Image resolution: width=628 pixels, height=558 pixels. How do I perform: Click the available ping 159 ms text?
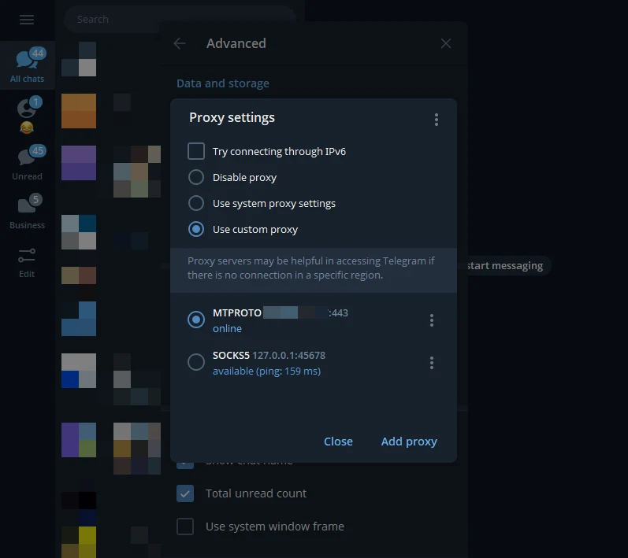[267, 371]
